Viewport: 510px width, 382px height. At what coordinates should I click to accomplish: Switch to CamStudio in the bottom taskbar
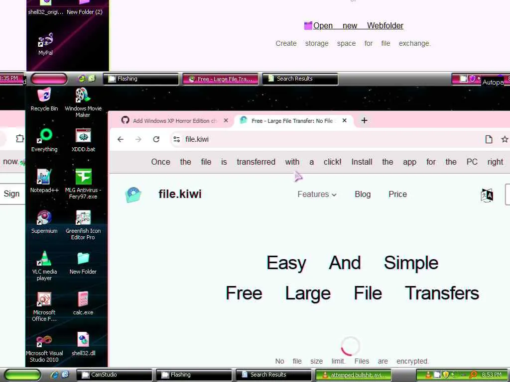tap(114, 375)
